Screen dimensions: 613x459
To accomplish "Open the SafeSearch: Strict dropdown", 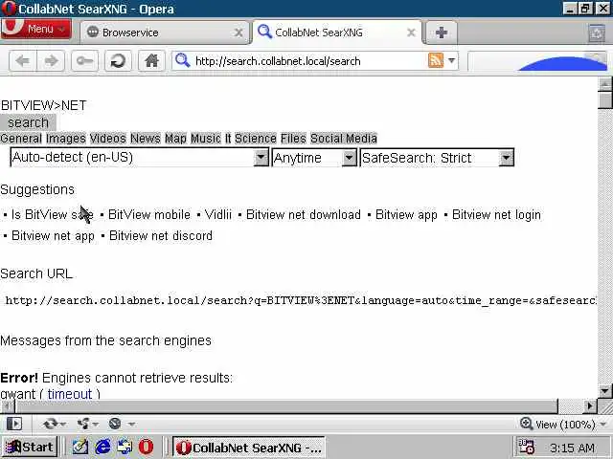I will (x=437, y=158).
